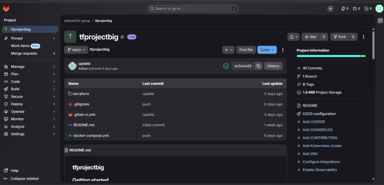Click the History button
384x185 pixels.
tap(273, 66)
